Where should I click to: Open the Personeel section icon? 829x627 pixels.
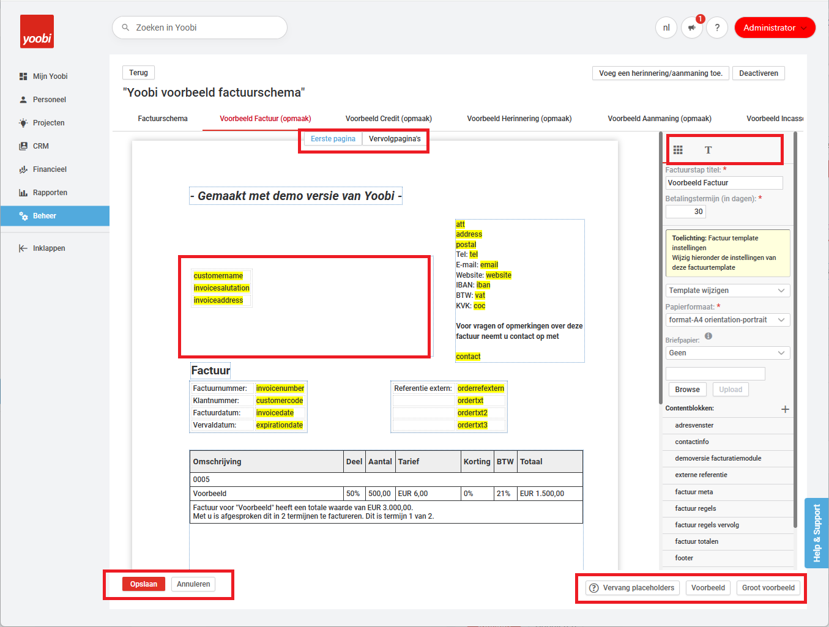click(23, 100)
